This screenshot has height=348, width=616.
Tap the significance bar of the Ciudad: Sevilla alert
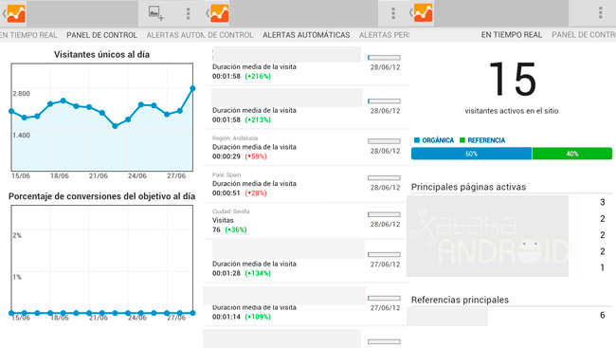click(384, 214)
